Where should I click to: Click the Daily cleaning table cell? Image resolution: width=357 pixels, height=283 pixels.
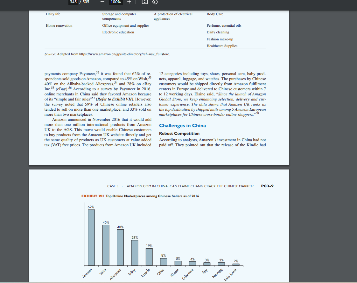click(218, 32)
